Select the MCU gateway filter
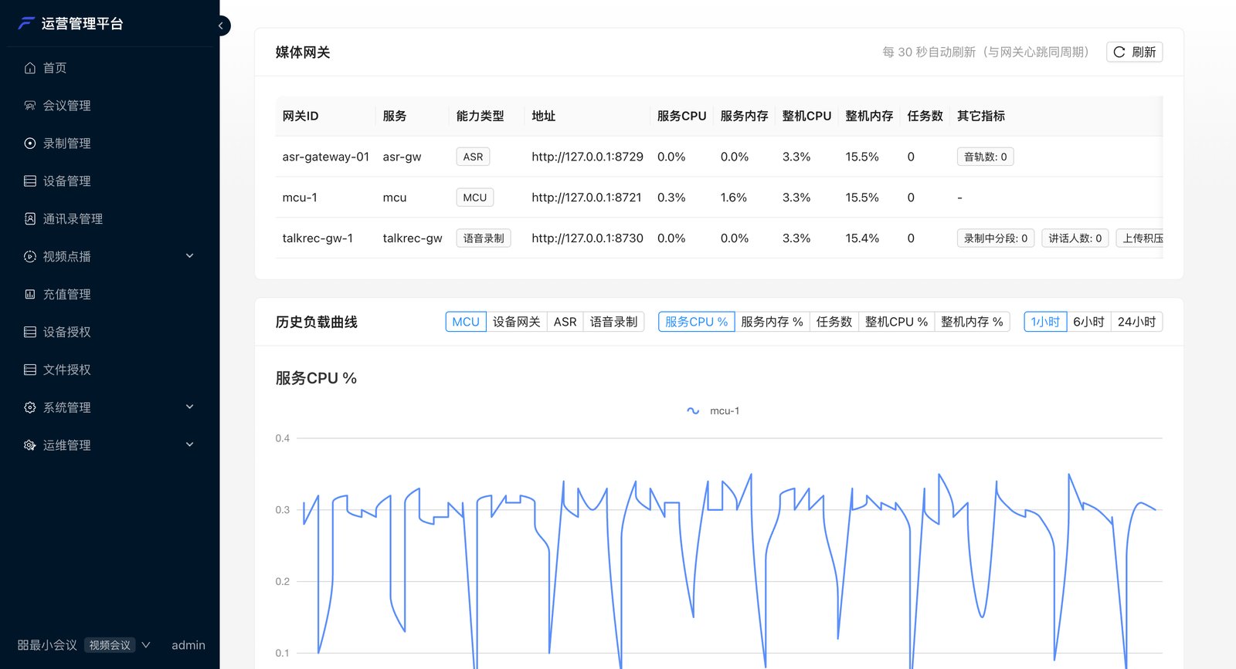The height and width of the screenshot is (669, 1236). click(x=466, y=322)
